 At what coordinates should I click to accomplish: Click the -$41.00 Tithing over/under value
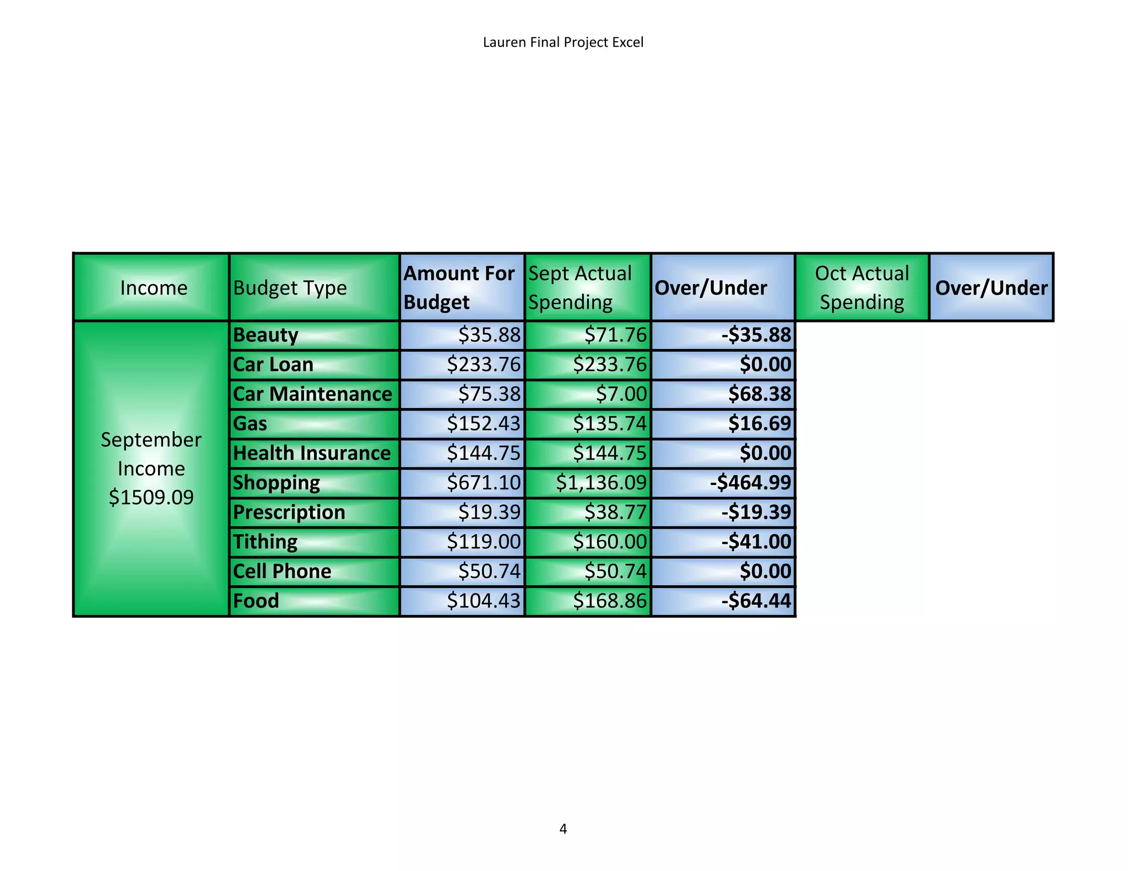pos(723,542)
